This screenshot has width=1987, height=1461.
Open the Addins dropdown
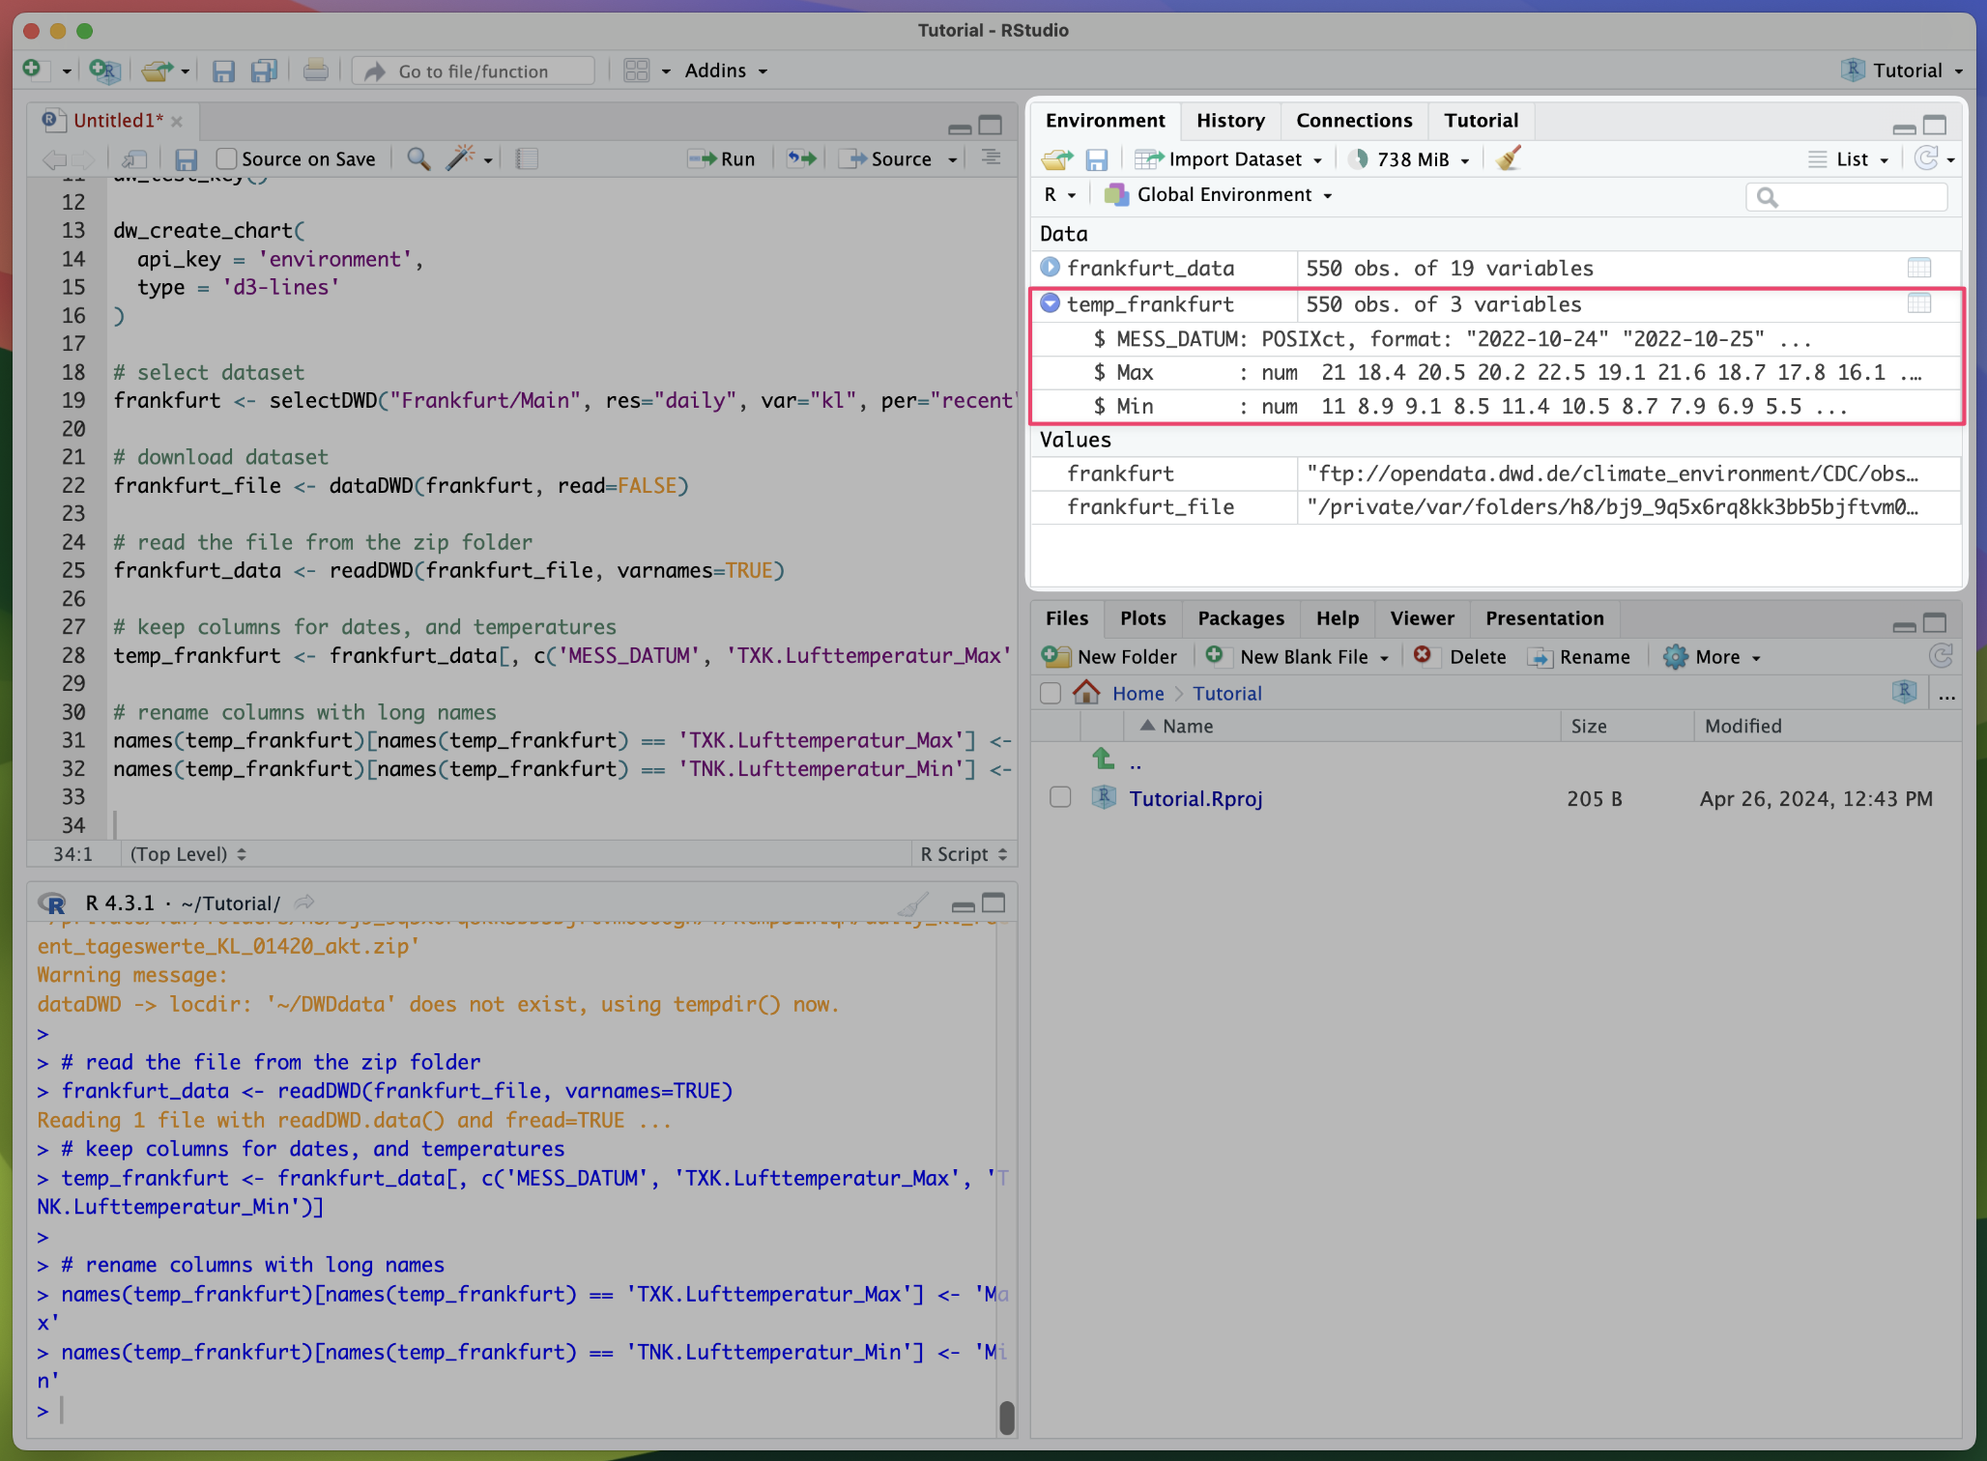pyautogui.click(x=726, y=71)
